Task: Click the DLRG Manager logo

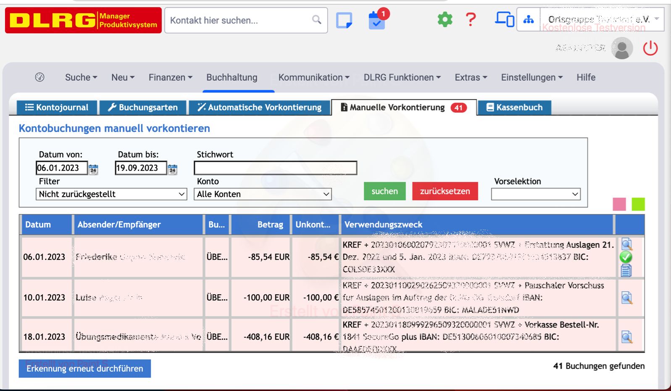Action: pos(83,20)
